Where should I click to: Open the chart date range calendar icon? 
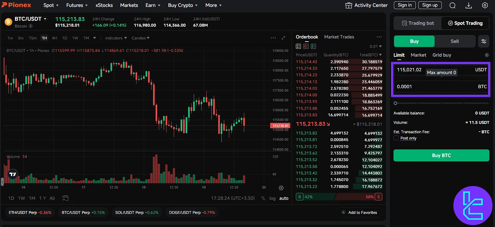[x=65, y=198]
